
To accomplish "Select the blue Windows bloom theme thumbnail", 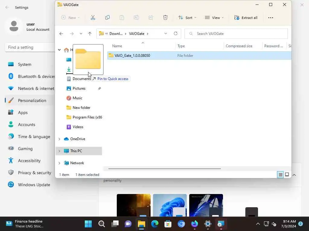I will 170,205.
